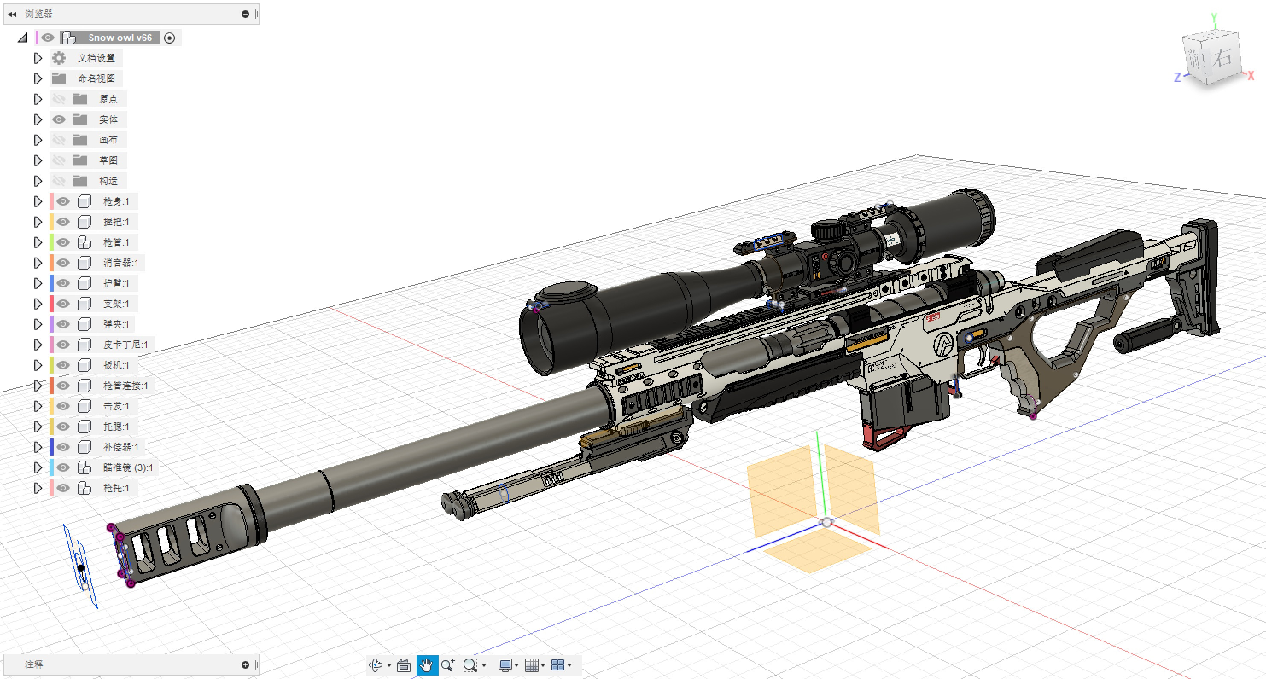Click the 命名视图 folder icon
The height and width of the screenshot is (679, 1266).
click(59, 78)
